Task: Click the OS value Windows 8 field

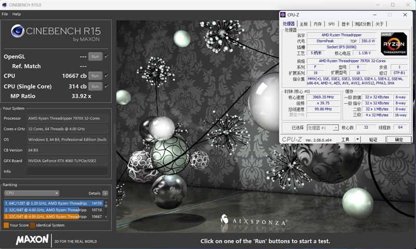Action: (68, 140)
